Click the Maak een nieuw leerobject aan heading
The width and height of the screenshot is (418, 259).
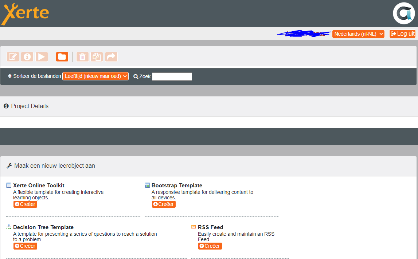tap(55, 166)
